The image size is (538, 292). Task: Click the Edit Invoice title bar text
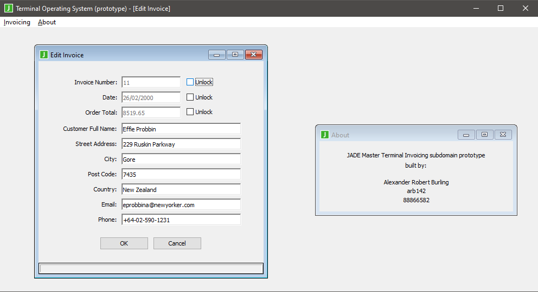[x=67, y=55]
